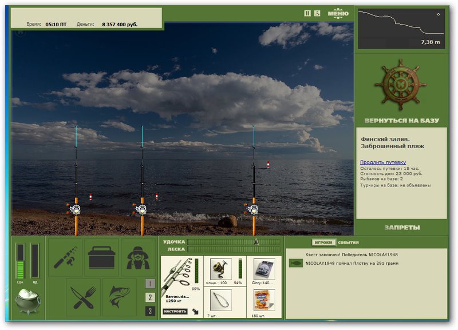Select the Glory-140 fishing line item
The image size is (458, 330).
tap(264, 269)
